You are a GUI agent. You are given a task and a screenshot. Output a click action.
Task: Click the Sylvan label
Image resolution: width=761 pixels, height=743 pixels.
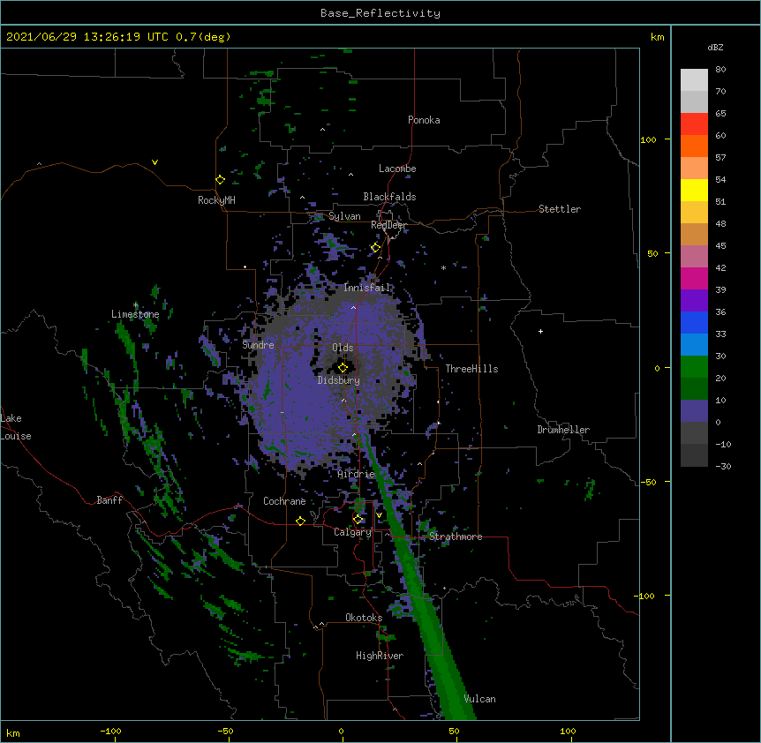(344, 216)
